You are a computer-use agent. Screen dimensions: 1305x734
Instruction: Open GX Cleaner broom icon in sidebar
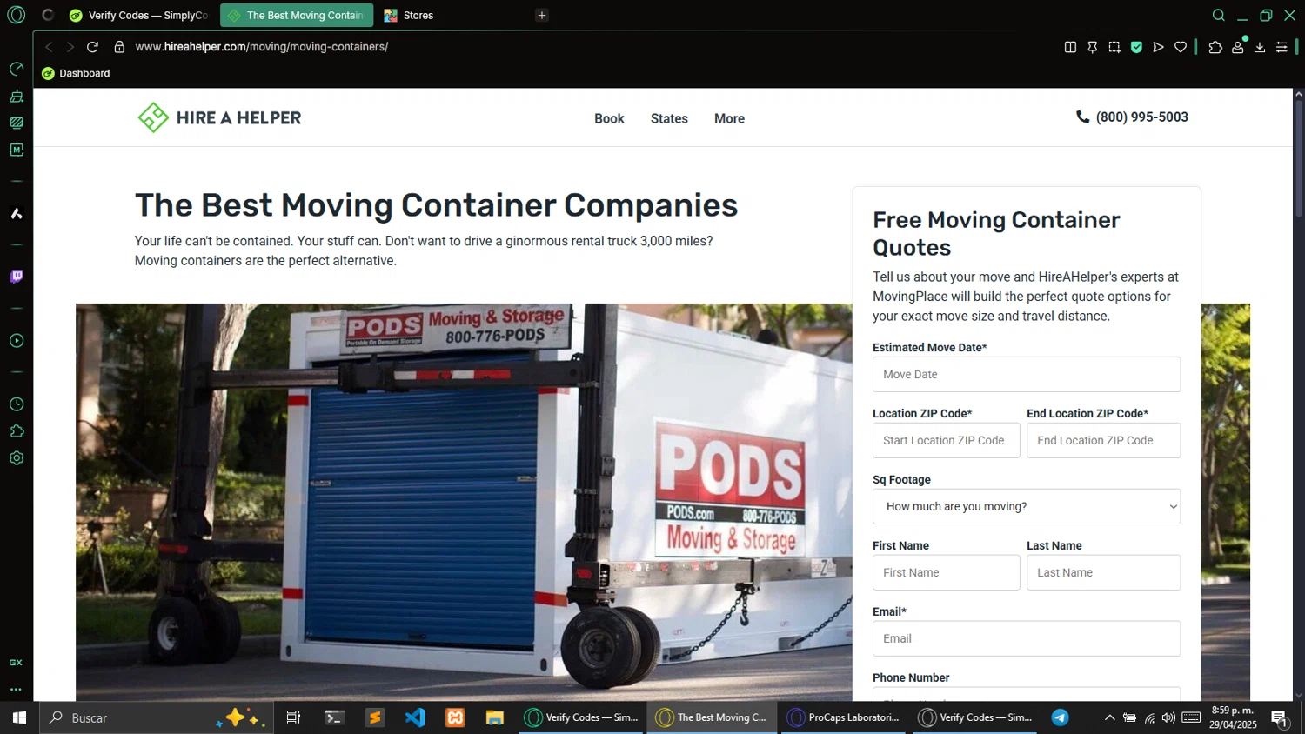coord(16,96)
